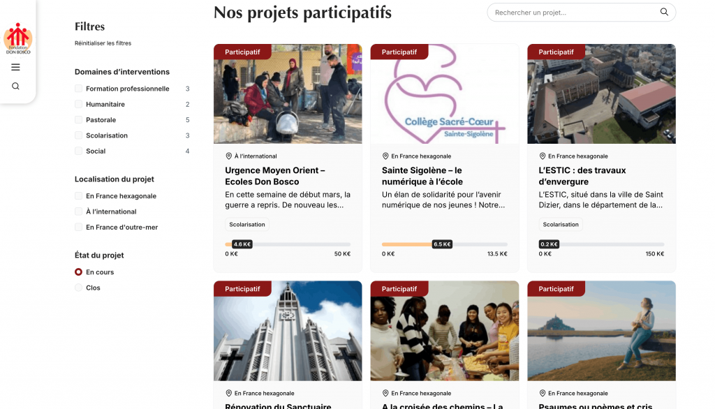715x409 pixels.
Task: Click the sidebar search magnifier icon
Action: coord(15,86)
